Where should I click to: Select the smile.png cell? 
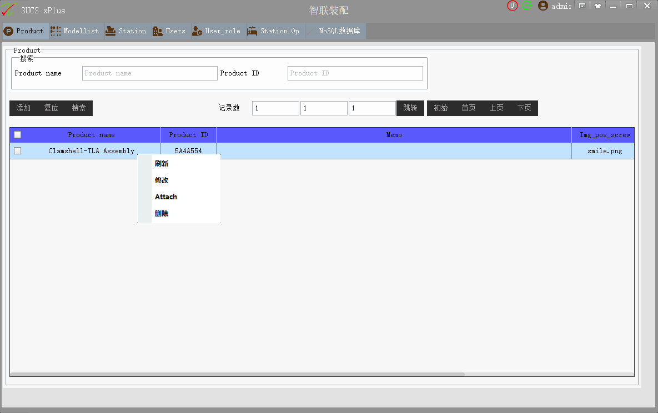(604, 151)
